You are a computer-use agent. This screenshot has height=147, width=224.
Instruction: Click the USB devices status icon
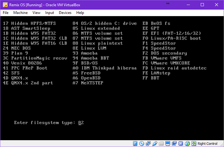coord(155,143)
